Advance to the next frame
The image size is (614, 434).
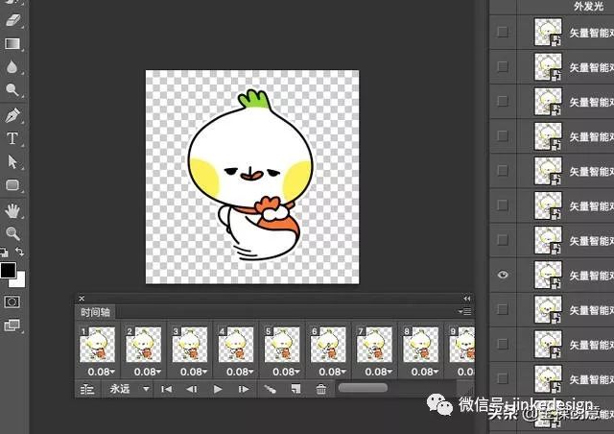point(244,389)
